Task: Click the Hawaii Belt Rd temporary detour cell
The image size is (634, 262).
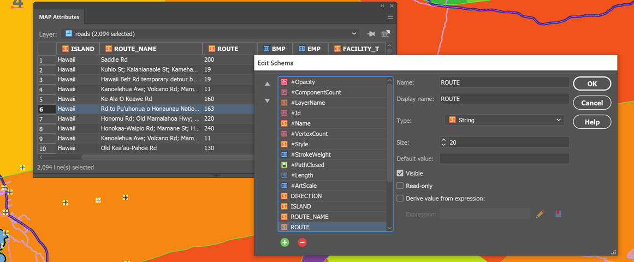Action: (x=151, y=79)
